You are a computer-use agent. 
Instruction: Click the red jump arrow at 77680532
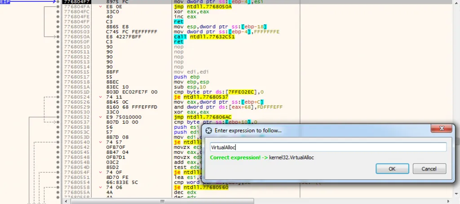tap(101, 117)
